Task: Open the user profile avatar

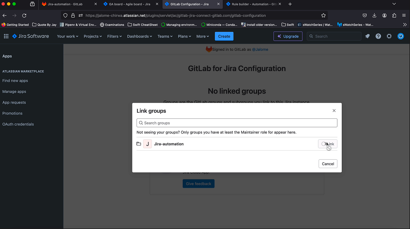Action: (x=400, y=36)
